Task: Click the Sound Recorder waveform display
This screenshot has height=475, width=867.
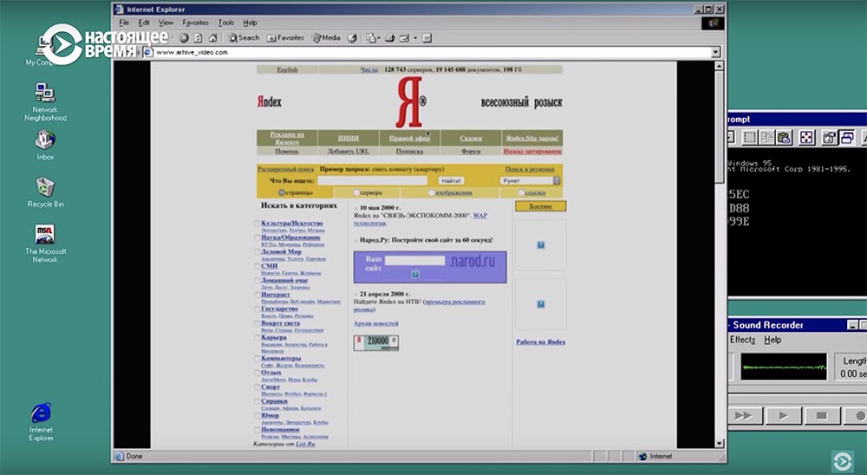Action: [784, 367]
